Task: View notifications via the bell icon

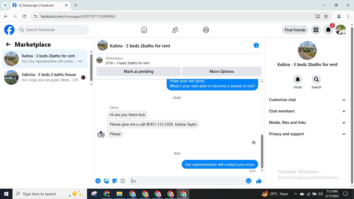Action: 328,30
